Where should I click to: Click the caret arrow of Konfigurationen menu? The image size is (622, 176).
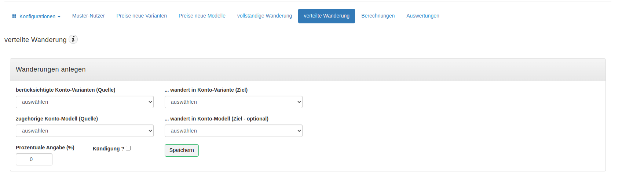pos(59,17)
